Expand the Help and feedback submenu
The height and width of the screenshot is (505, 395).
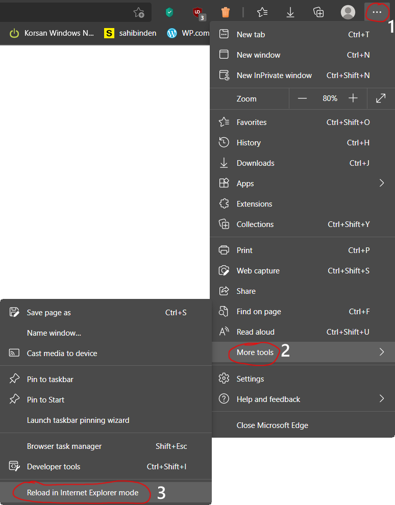pos(381,399)
